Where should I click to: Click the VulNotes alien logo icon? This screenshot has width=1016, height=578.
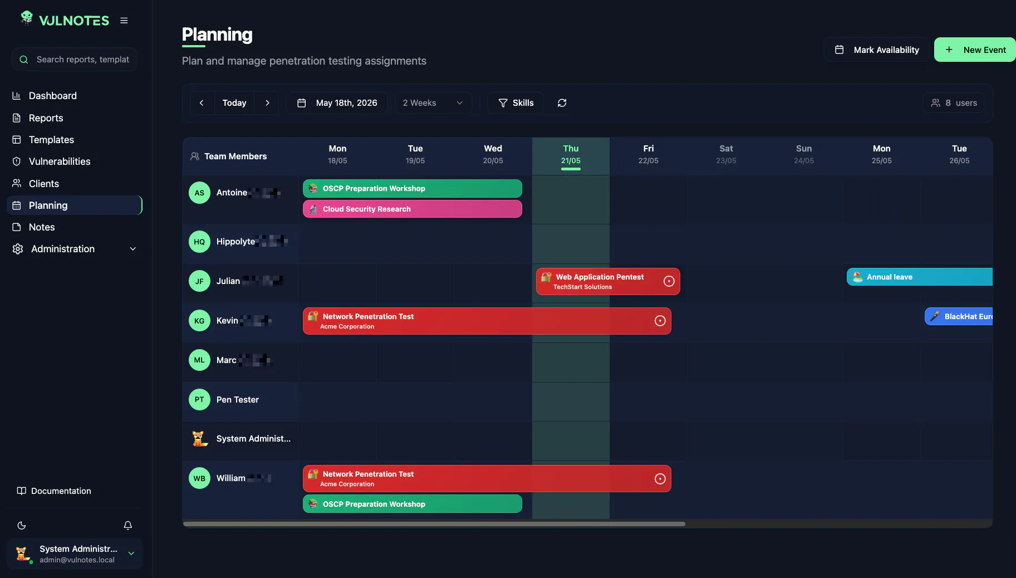[26, 18]
